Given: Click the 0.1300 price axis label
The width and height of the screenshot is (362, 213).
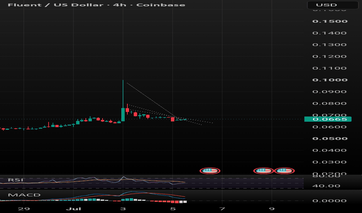Looking at the screenshot, I should click(330, 45).
